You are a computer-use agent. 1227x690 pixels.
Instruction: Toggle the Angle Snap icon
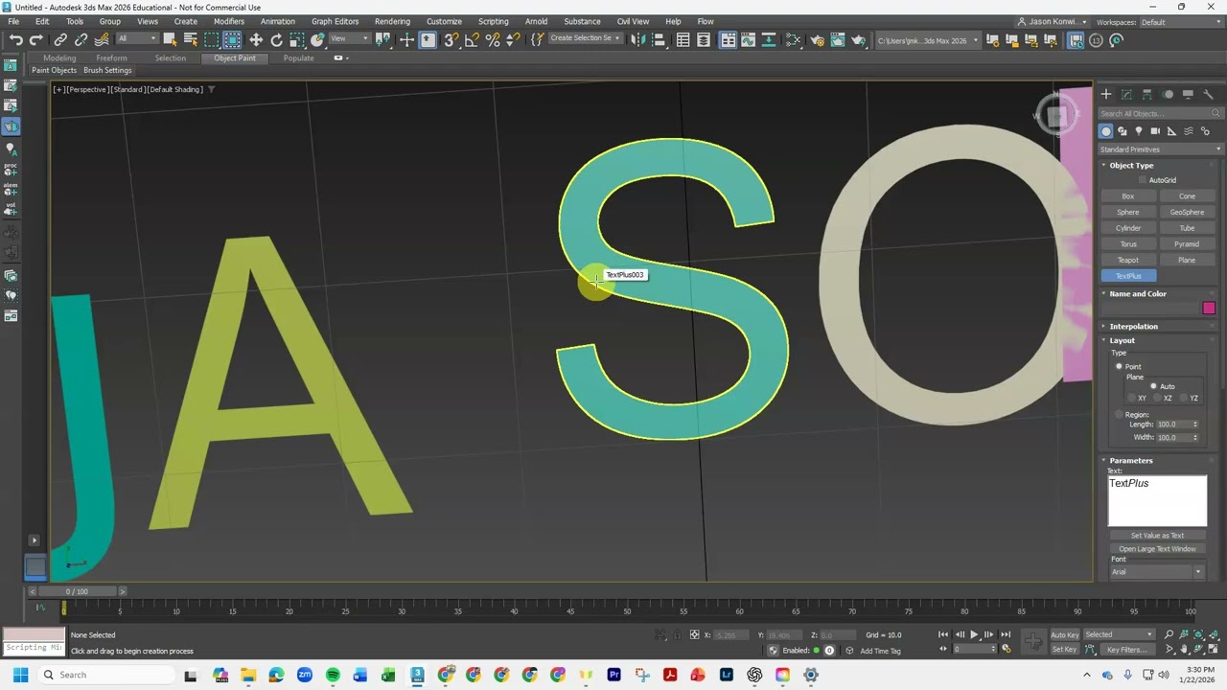point(472,40)
